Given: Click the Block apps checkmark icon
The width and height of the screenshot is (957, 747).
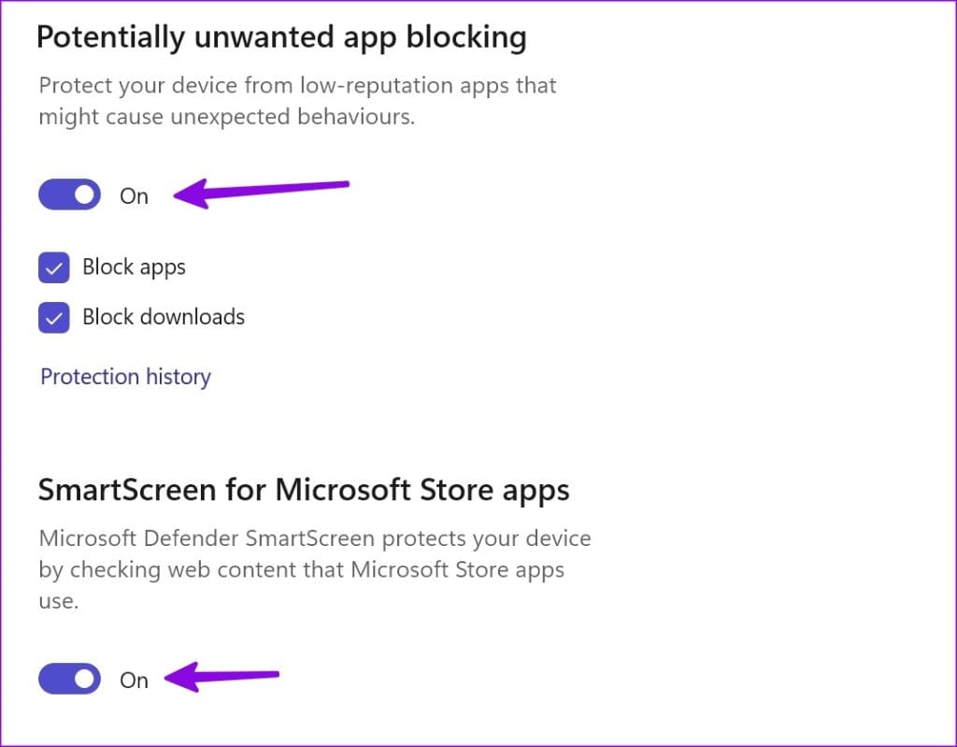Looking at the screenshot, I should pos(54,267).
